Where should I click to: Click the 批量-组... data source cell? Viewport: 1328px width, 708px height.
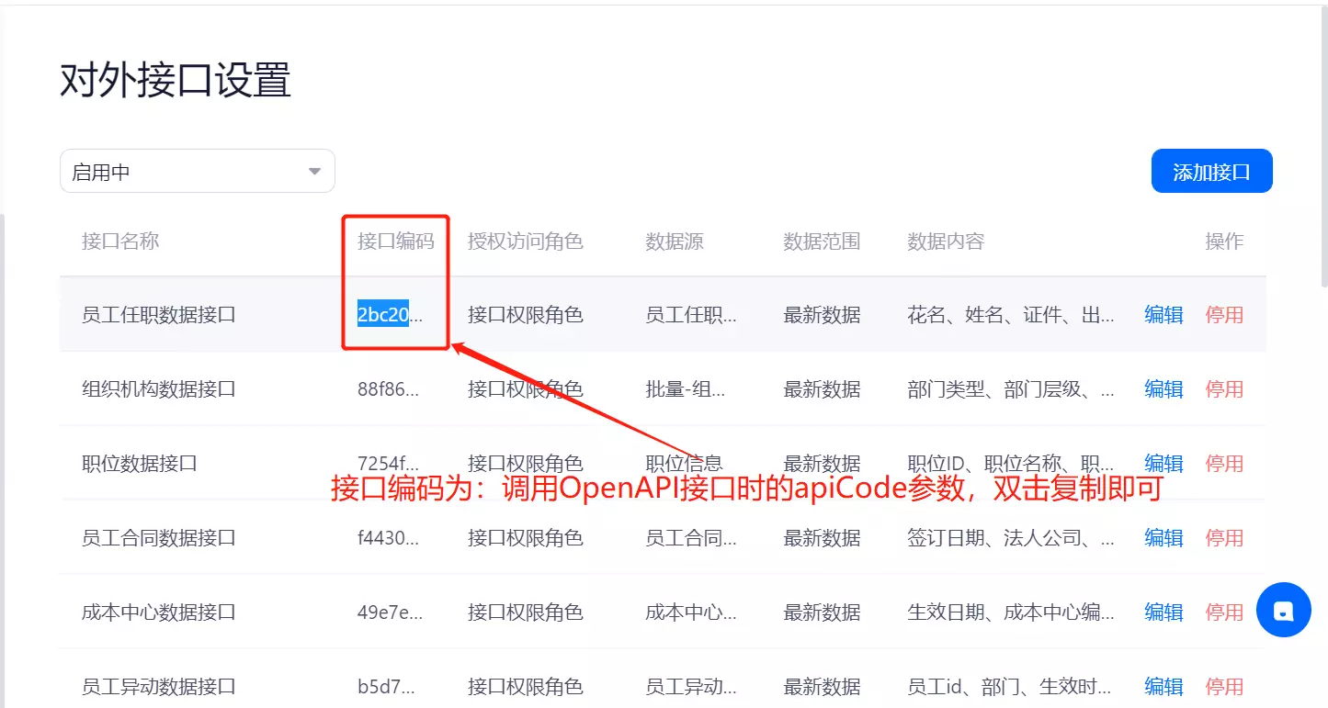686,389
